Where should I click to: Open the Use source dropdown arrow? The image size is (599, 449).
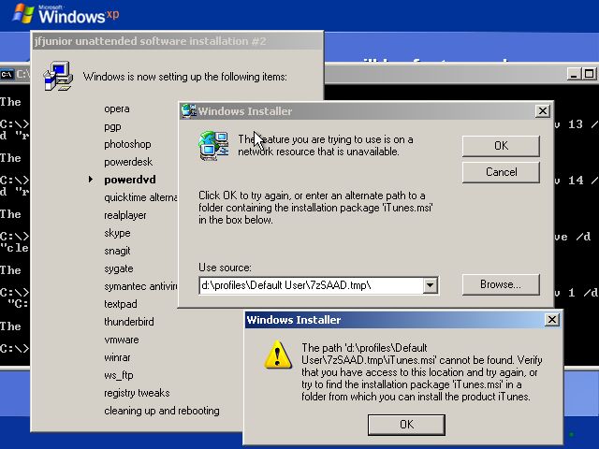(431, 285)
